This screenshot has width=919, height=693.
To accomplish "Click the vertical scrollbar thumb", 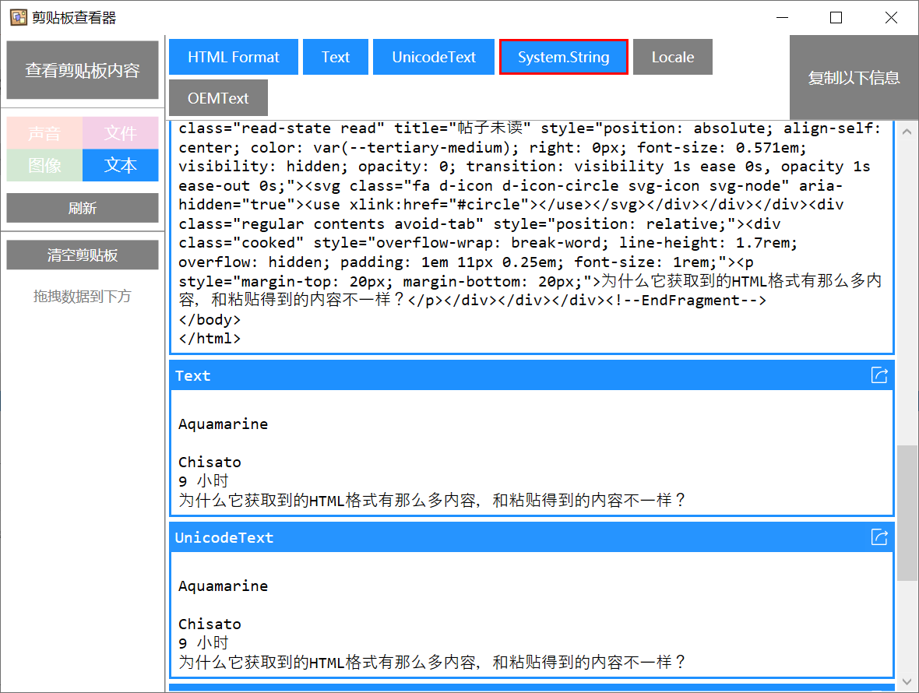I will point(907,512).
